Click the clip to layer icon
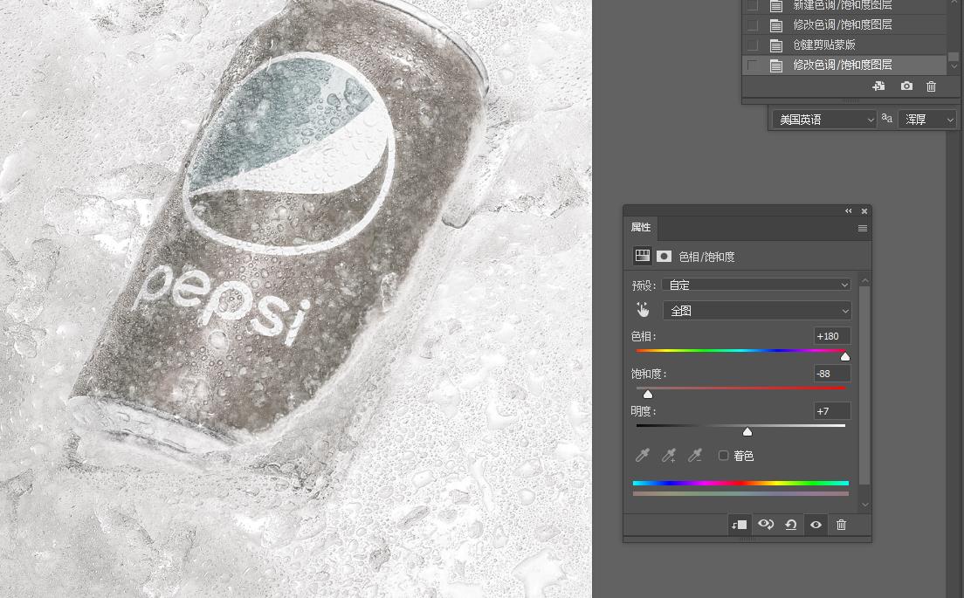The image size is (964, 598). click(x=739, y=525)
